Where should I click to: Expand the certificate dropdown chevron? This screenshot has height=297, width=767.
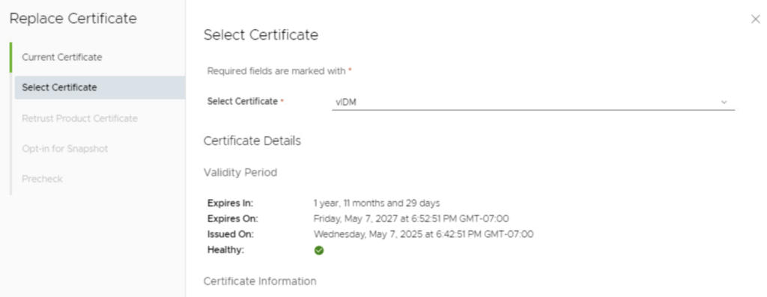pos(724,102)
